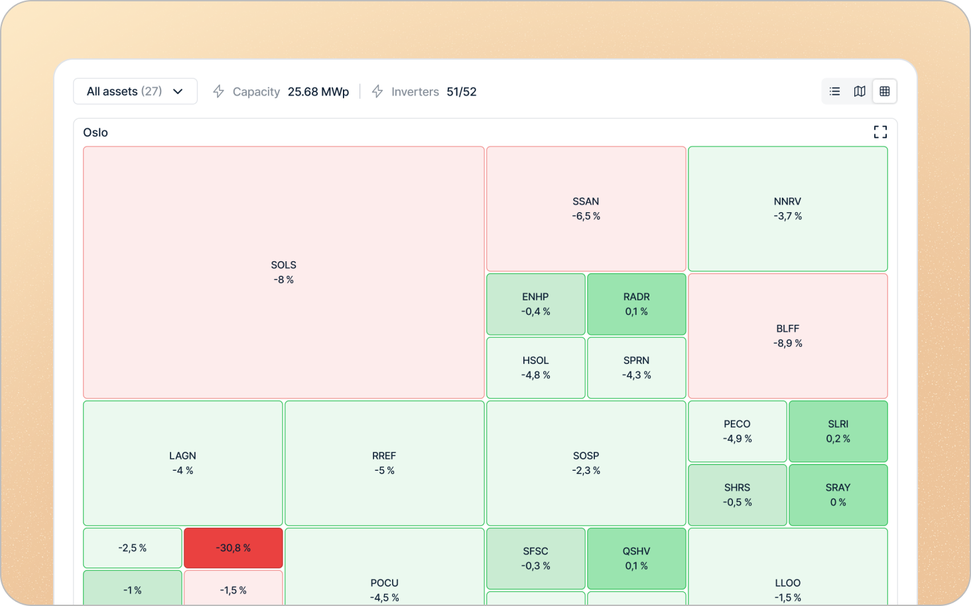Open the SSAN -6,5 % tile
Screen dimensions: 971x606
586,208
